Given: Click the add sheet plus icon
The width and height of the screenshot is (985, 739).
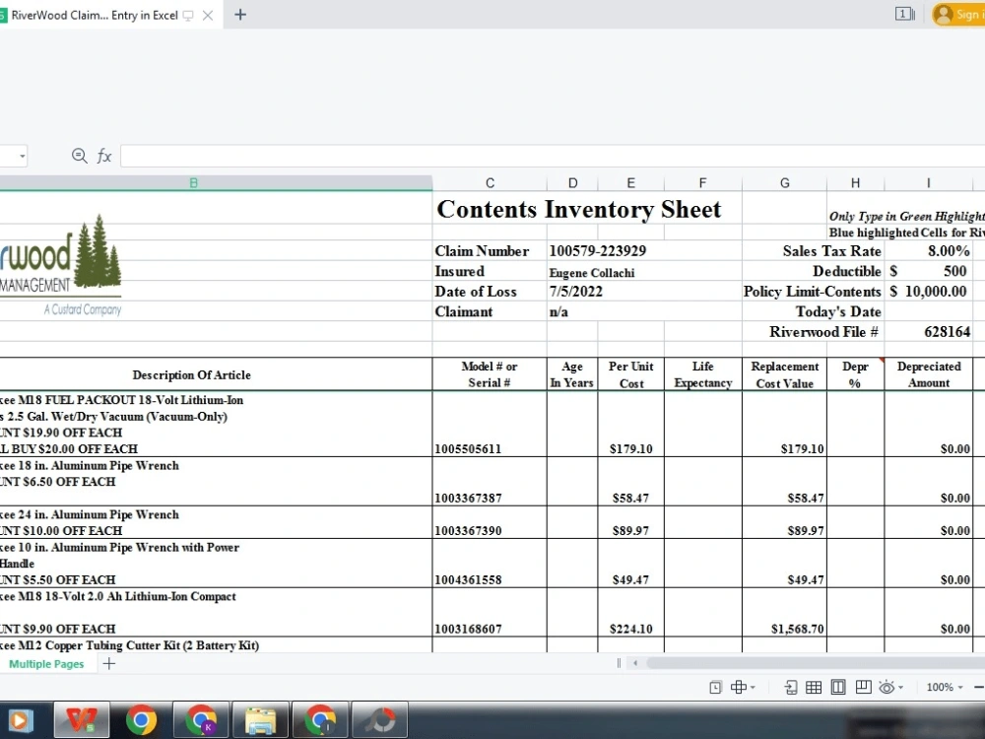Looking at the screenshot, I should (108, 663).
